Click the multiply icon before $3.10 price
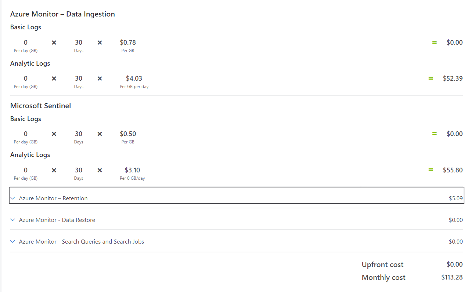 [x=100, y=170]
